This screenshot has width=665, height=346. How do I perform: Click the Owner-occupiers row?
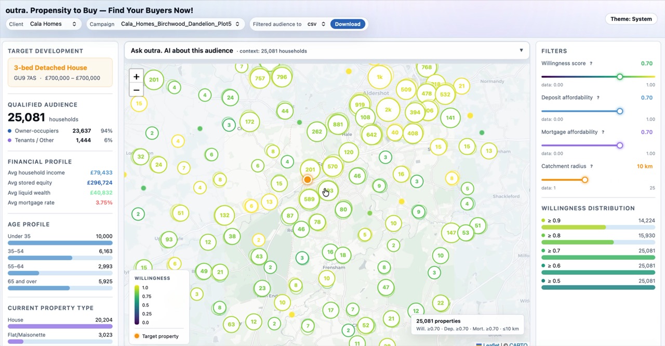(x=60, y=131)
